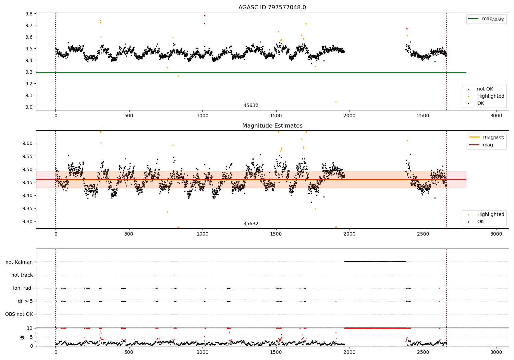Click the orange outlier point near 9.04
This screenshot has height=360, width=514.
tap(336, 102)
